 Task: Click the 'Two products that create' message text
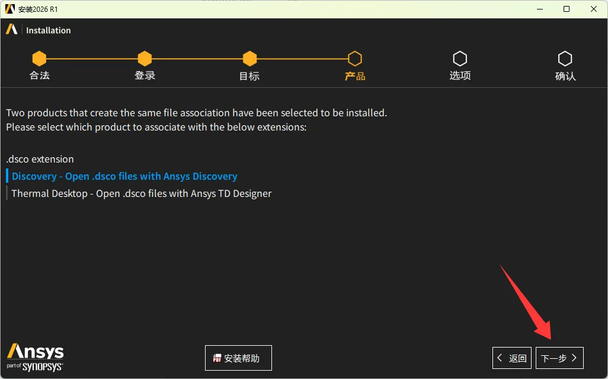(197, 113)
